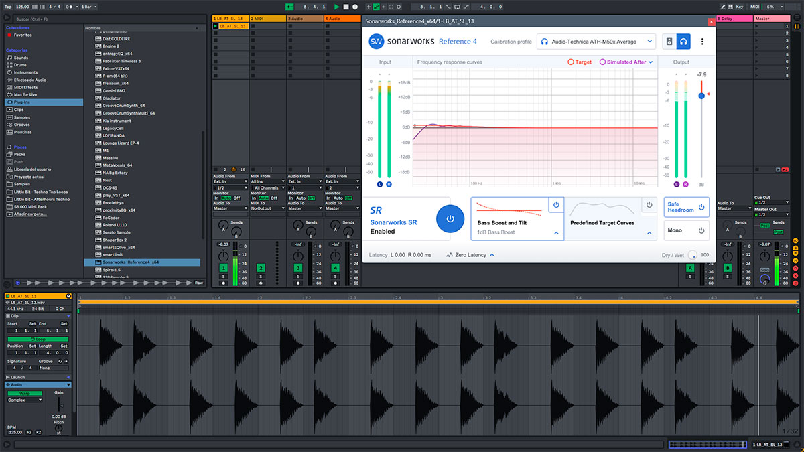Screen dimensions: 804x452
Task: Adjust the Dry / Wet knob
Action: 692,255
